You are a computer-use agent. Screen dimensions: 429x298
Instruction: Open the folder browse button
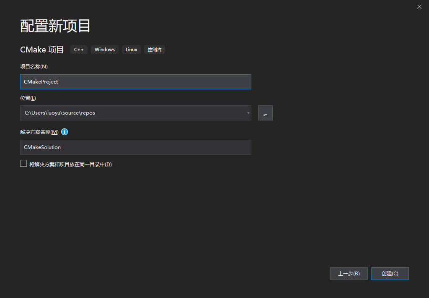click(x=265, y=113)
